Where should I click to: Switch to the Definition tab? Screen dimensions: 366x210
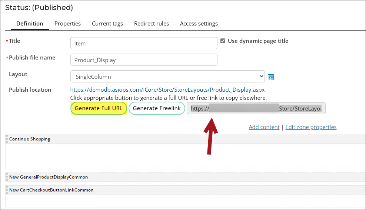(x=30, y=24)
